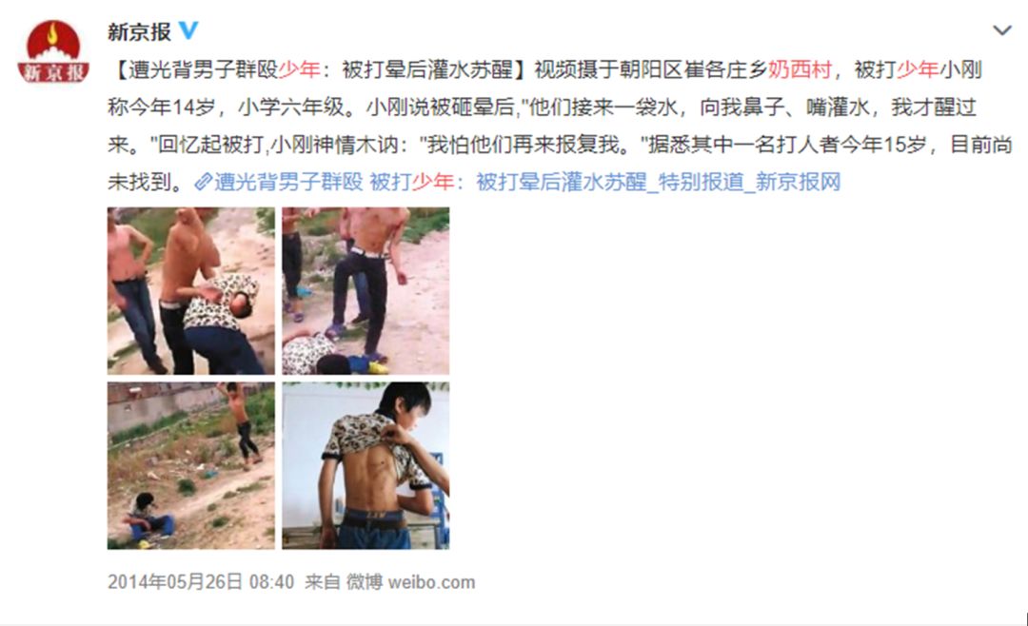
Task: Open the 新京报 username link
Action: [x=140, y=30]
